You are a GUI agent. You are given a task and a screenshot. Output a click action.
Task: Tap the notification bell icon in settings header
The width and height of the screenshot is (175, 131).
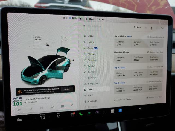pyautogui.click(x=151, y=28)
